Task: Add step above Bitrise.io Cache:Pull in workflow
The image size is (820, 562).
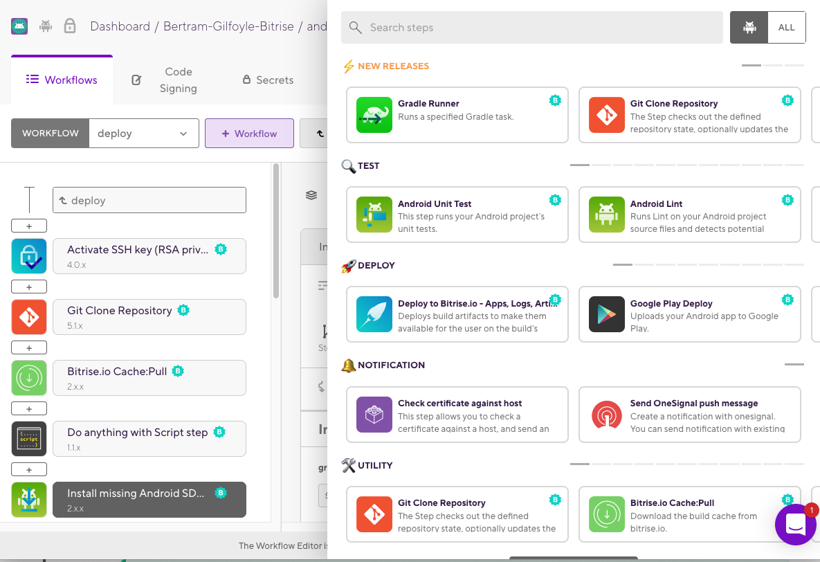Action: pyautogui.click(x=29, y=347)
